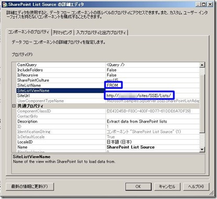Click the bold SharePoint List Source name value

(131, 147)
